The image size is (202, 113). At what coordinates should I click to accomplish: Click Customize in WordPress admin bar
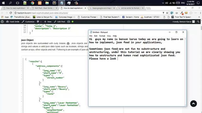pos(28,22)
